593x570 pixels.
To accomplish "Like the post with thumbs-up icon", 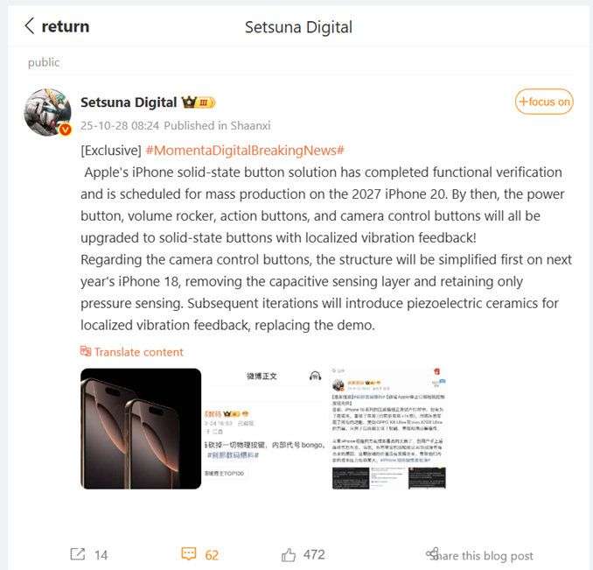I will 289,555.
